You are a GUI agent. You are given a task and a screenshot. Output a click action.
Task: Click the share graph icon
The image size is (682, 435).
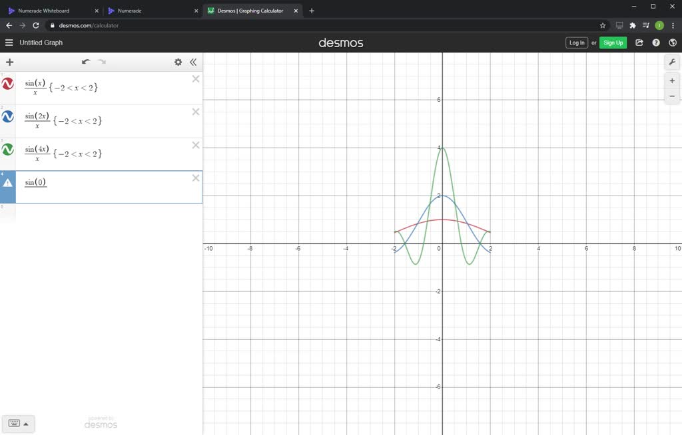[639, 42]
